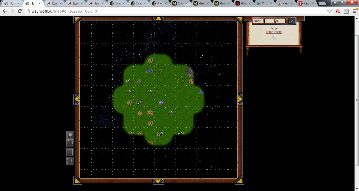The image size is (359, 191).
Task: Move map diagonally via bottom-left corner arrow
Action: (77, 180)
